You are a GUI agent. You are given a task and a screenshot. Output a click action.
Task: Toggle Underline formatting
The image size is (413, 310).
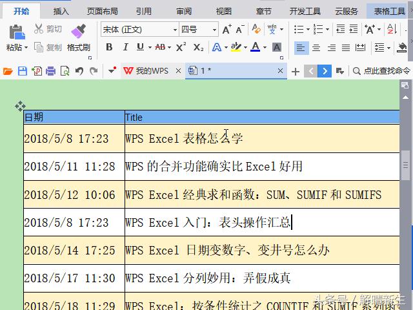[141, 47]
